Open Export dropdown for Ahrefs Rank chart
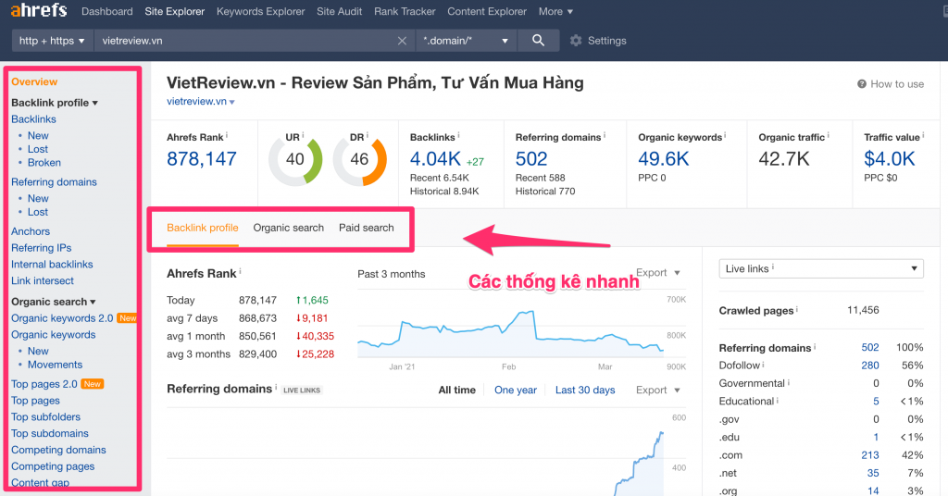 [658, 272]
